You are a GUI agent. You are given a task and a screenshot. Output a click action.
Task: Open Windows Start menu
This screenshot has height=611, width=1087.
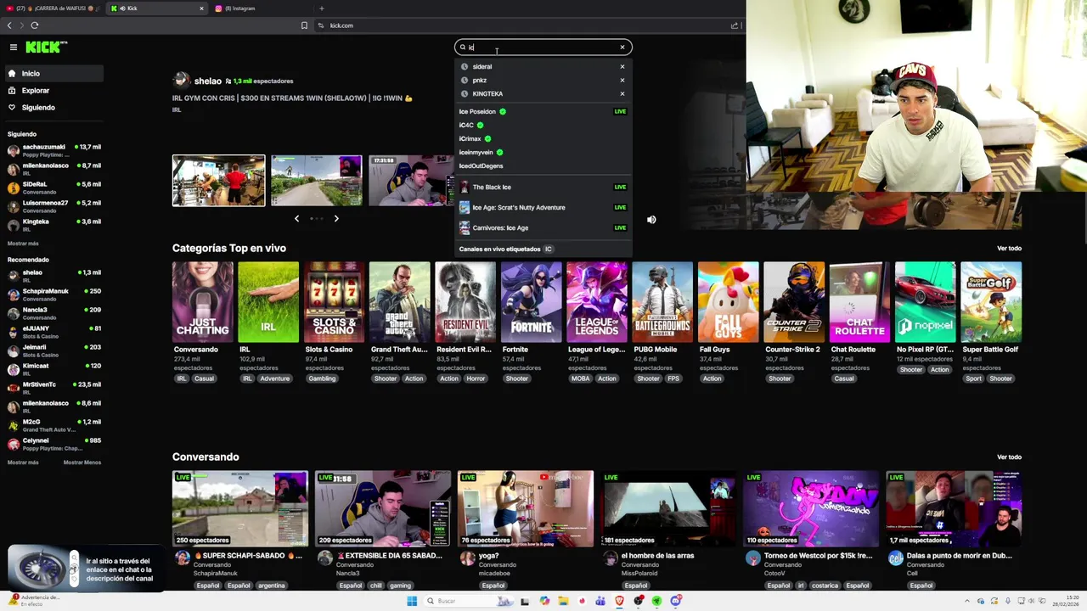click(412, 601)
